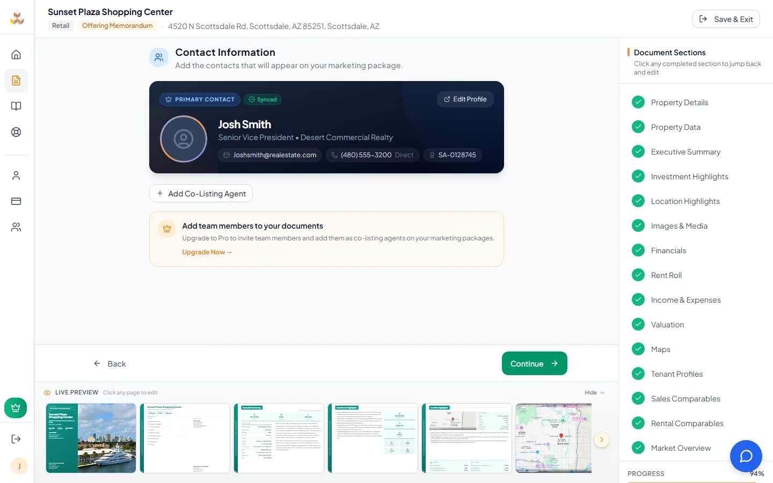Mark Rent Roll section as incomplete

(x=638, y=275)
